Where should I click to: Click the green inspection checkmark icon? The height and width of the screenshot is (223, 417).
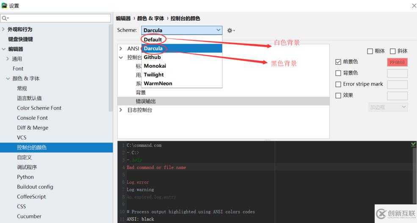click(413, 144)
